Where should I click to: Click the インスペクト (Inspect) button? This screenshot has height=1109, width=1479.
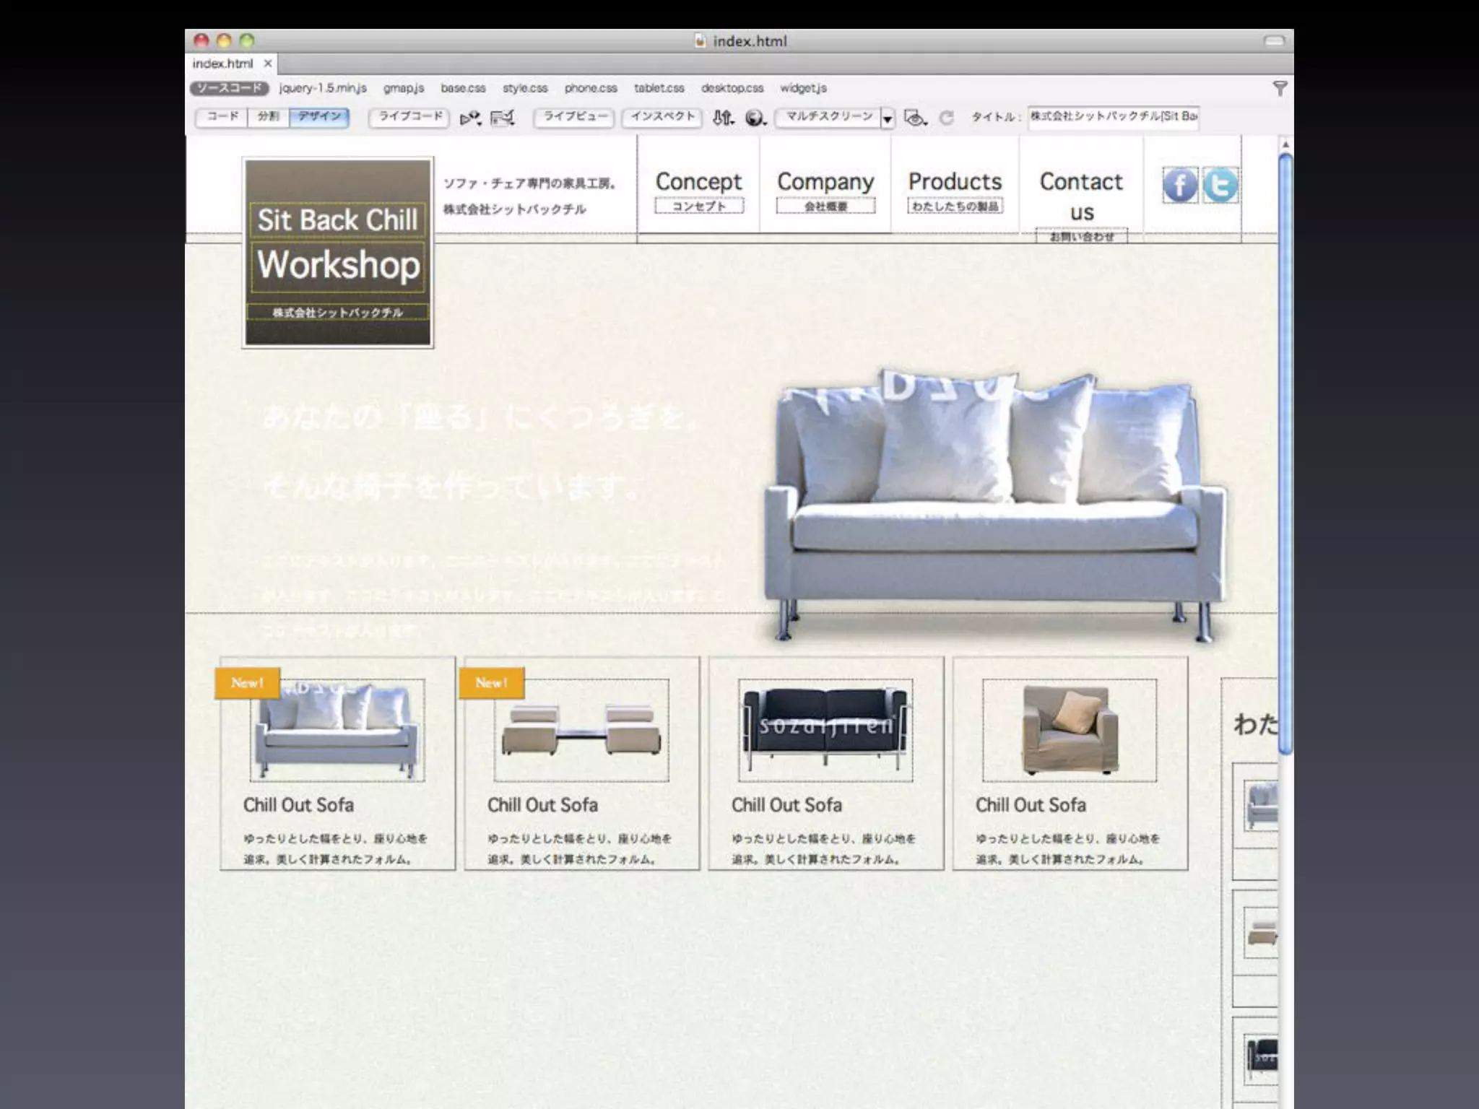tap(662, 117)
